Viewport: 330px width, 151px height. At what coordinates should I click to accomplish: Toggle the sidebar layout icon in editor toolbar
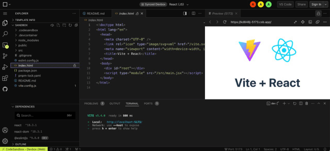pyautogui.click(x=185, y=14)
